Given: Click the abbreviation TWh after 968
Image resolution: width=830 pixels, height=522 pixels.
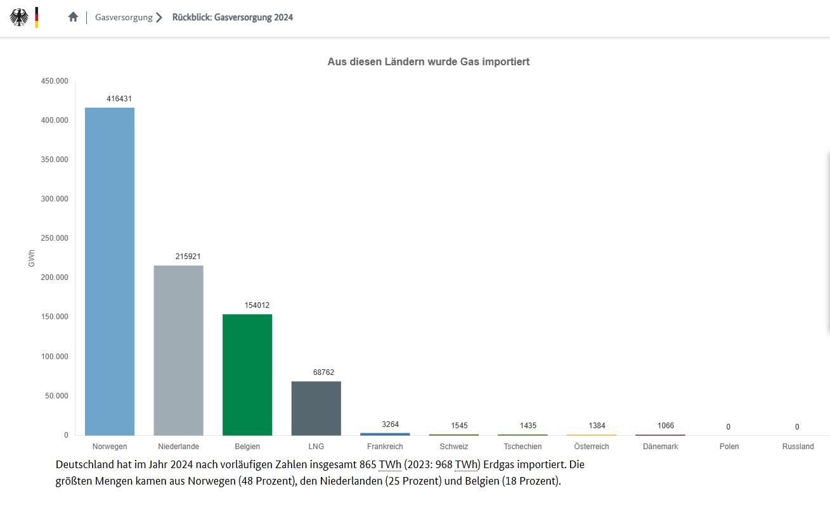Looking at the screenshot, I should (x=466, y=465).
